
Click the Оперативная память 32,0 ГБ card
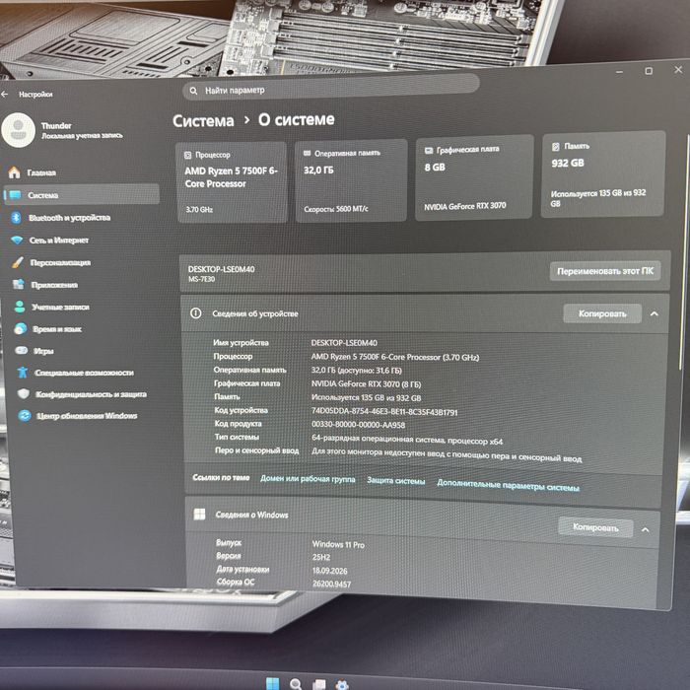click(351, 180)
